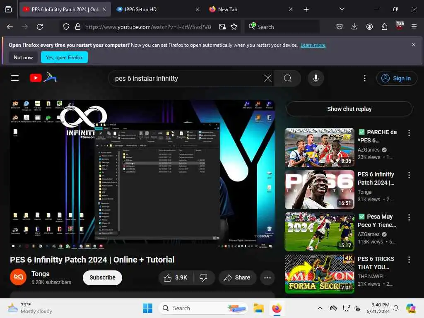The width and height of the screenshot is (424, 318).
Task: Open Copilot icon in taskbar corner
Action: point(411,308)
